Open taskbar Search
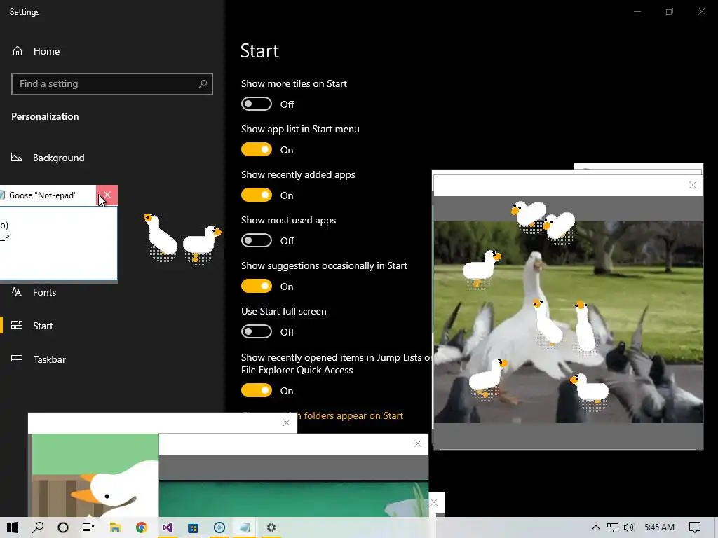The image size is (718, 538). tap(38, 527)
